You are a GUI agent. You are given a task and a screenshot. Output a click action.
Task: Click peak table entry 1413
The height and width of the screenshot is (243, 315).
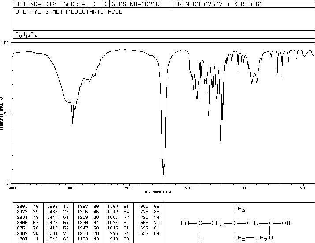tap(52, 228)
